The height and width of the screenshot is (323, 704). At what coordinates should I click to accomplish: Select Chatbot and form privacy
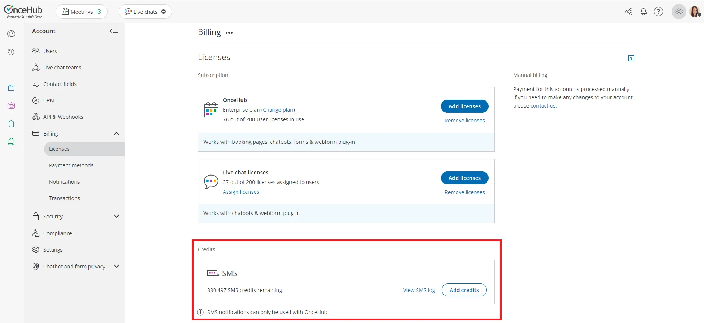(x=74, y=267)
